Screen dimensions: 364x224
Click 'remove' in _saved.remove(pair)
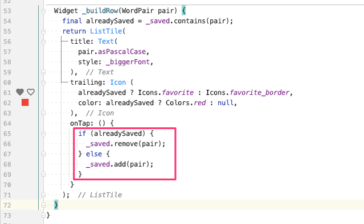point(126,144)
